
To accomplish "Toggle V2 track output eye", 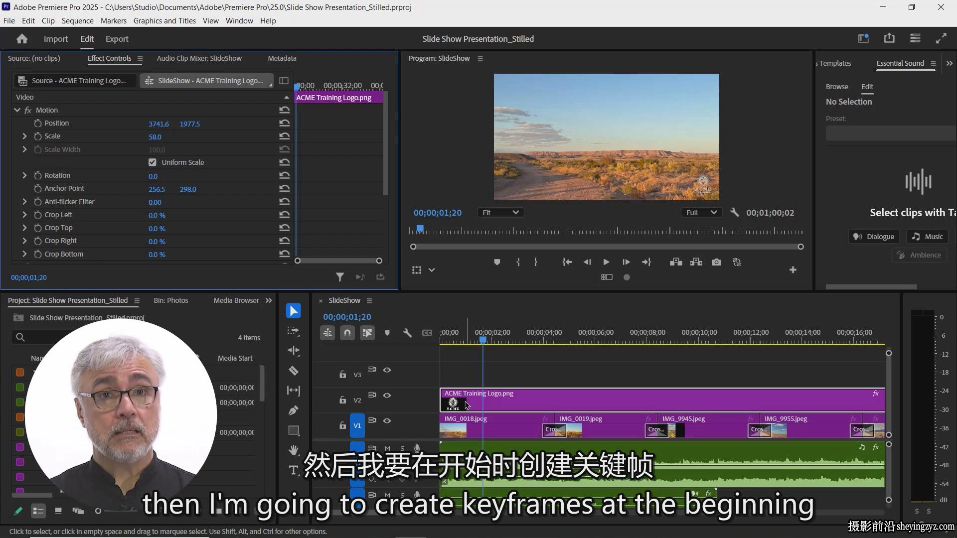I will coord(387,395).
